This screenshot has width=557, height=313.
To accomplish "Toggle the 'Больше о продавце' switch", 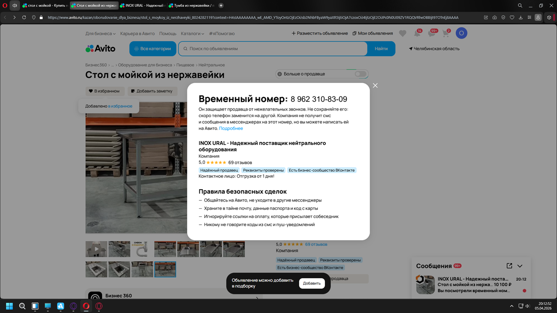I will coord(360,74).
